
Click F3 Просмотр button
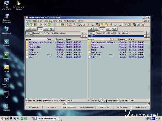pos(34,107)
